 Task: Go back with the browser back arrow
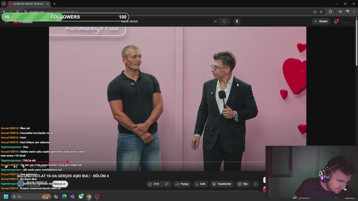point(4,12)
